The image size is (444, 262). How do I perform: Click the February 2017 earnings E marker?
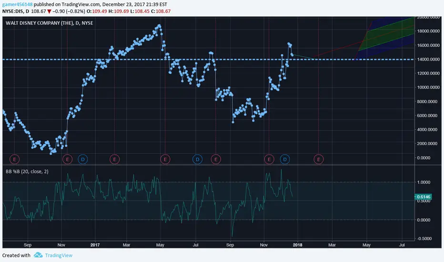(115, 160)
